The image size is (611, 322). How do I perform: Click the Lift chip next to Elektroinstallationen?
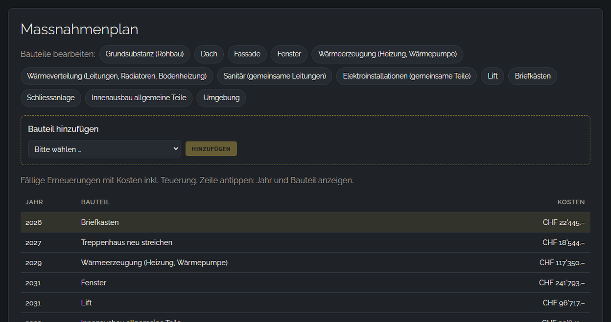493,76
